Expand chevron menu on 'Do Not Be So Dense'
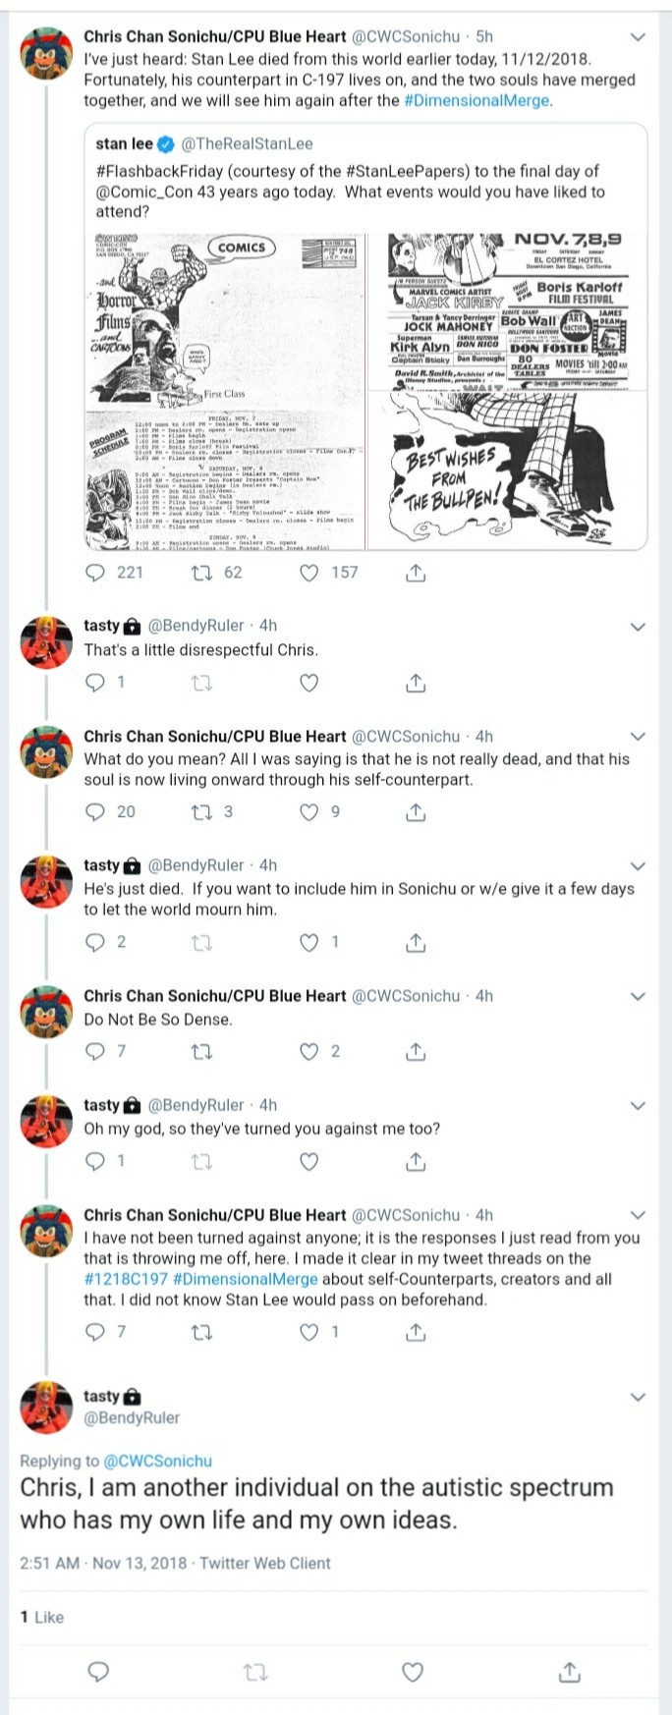This screenshot has height=1715, width=672. point(638,996)
